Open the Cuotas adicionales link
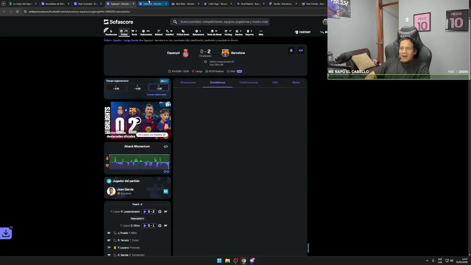This screenshot has width=471, height=265. (x=156, y=95)
